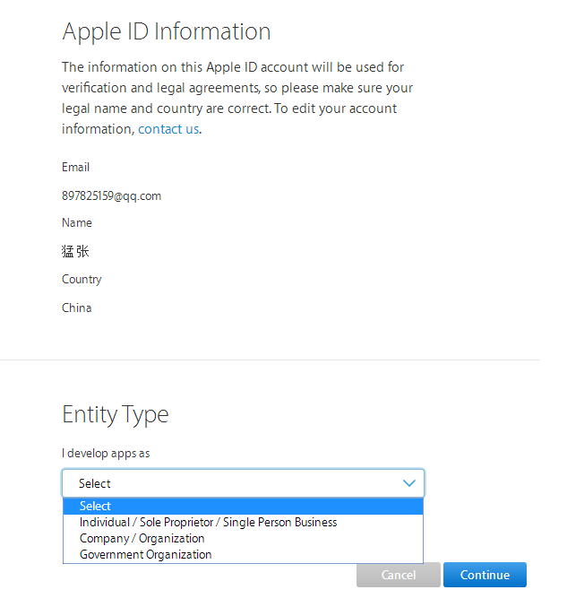
Task: Pick Company / Organization from the list
Action: [x=142, y=538]
